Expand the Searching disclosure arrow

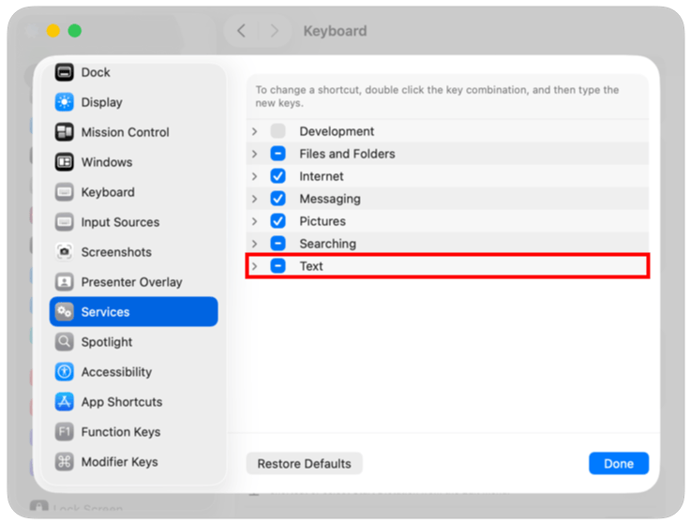[254, 244]
